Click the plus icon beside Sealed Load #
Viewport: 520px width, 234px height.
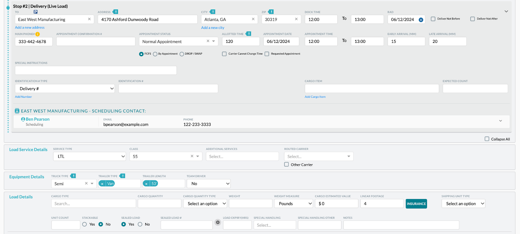click(x=218, y=223)
